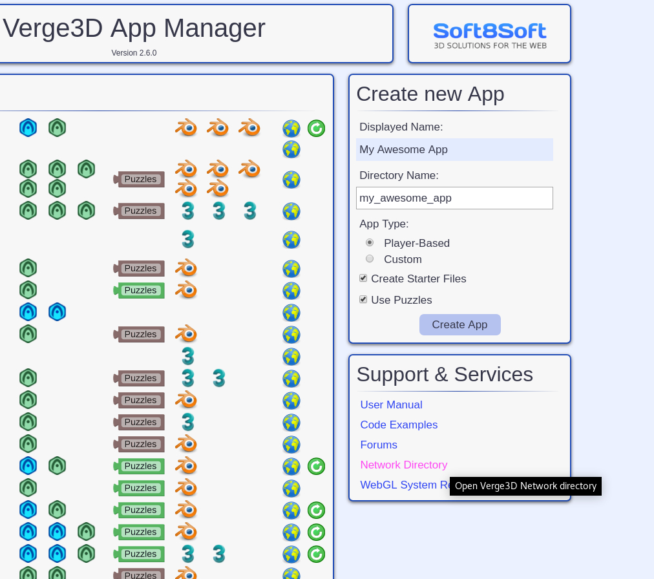Run the blue hexagon icon in the topmost row
654x579 pixels.
[x=28, y=128]
